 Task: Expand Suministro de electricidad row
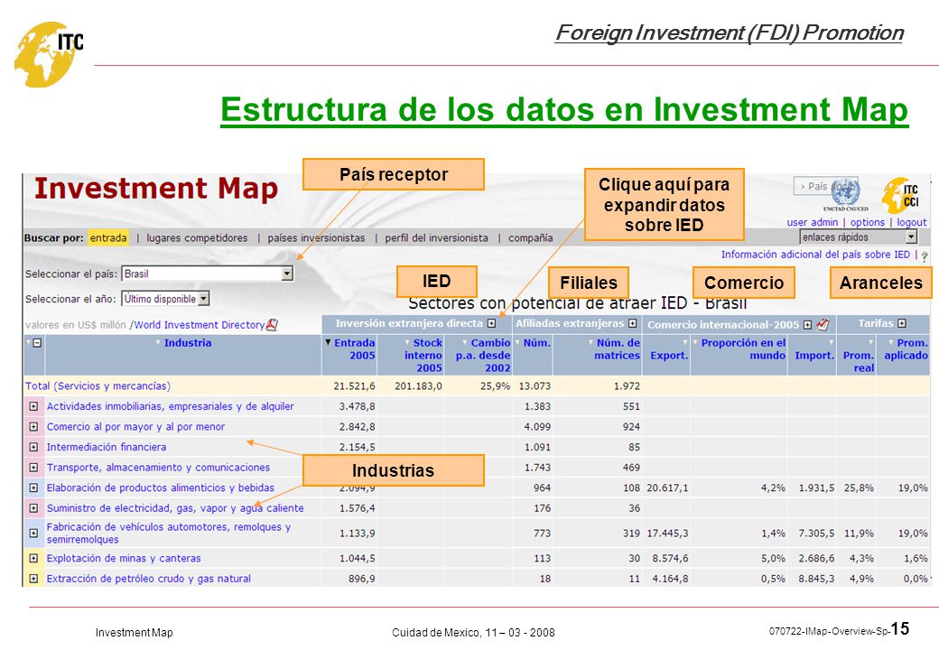33,508
